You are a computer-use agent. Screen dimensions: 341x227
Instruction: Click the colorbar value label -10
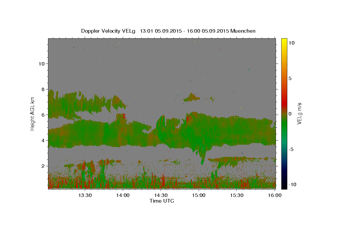click(292, 184)
